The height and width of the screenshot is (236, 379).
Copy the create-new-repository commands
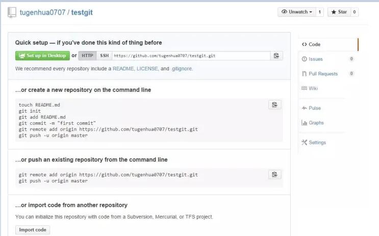click(x=274, y=105)
